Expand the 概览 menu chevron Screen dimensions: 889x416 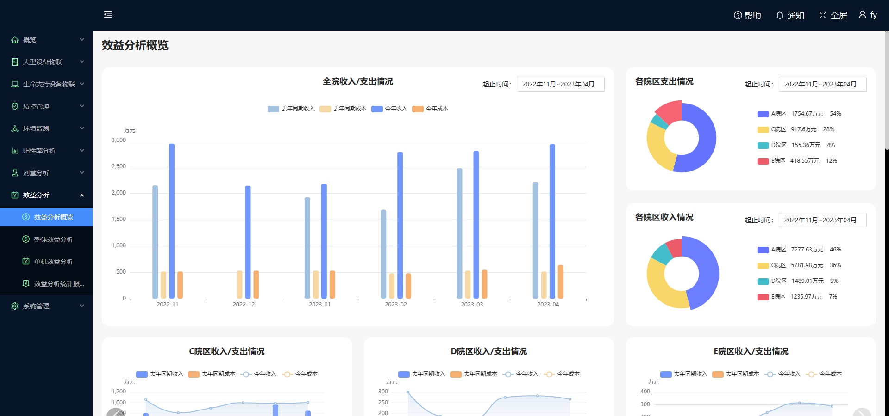pos(82,40)
